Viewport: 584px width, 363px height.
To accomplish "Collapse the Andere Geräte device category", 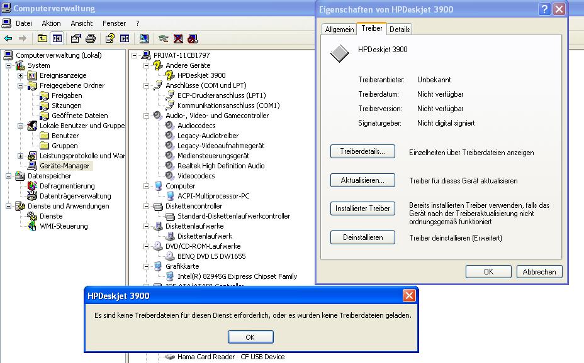I will [x=147, y=65].
